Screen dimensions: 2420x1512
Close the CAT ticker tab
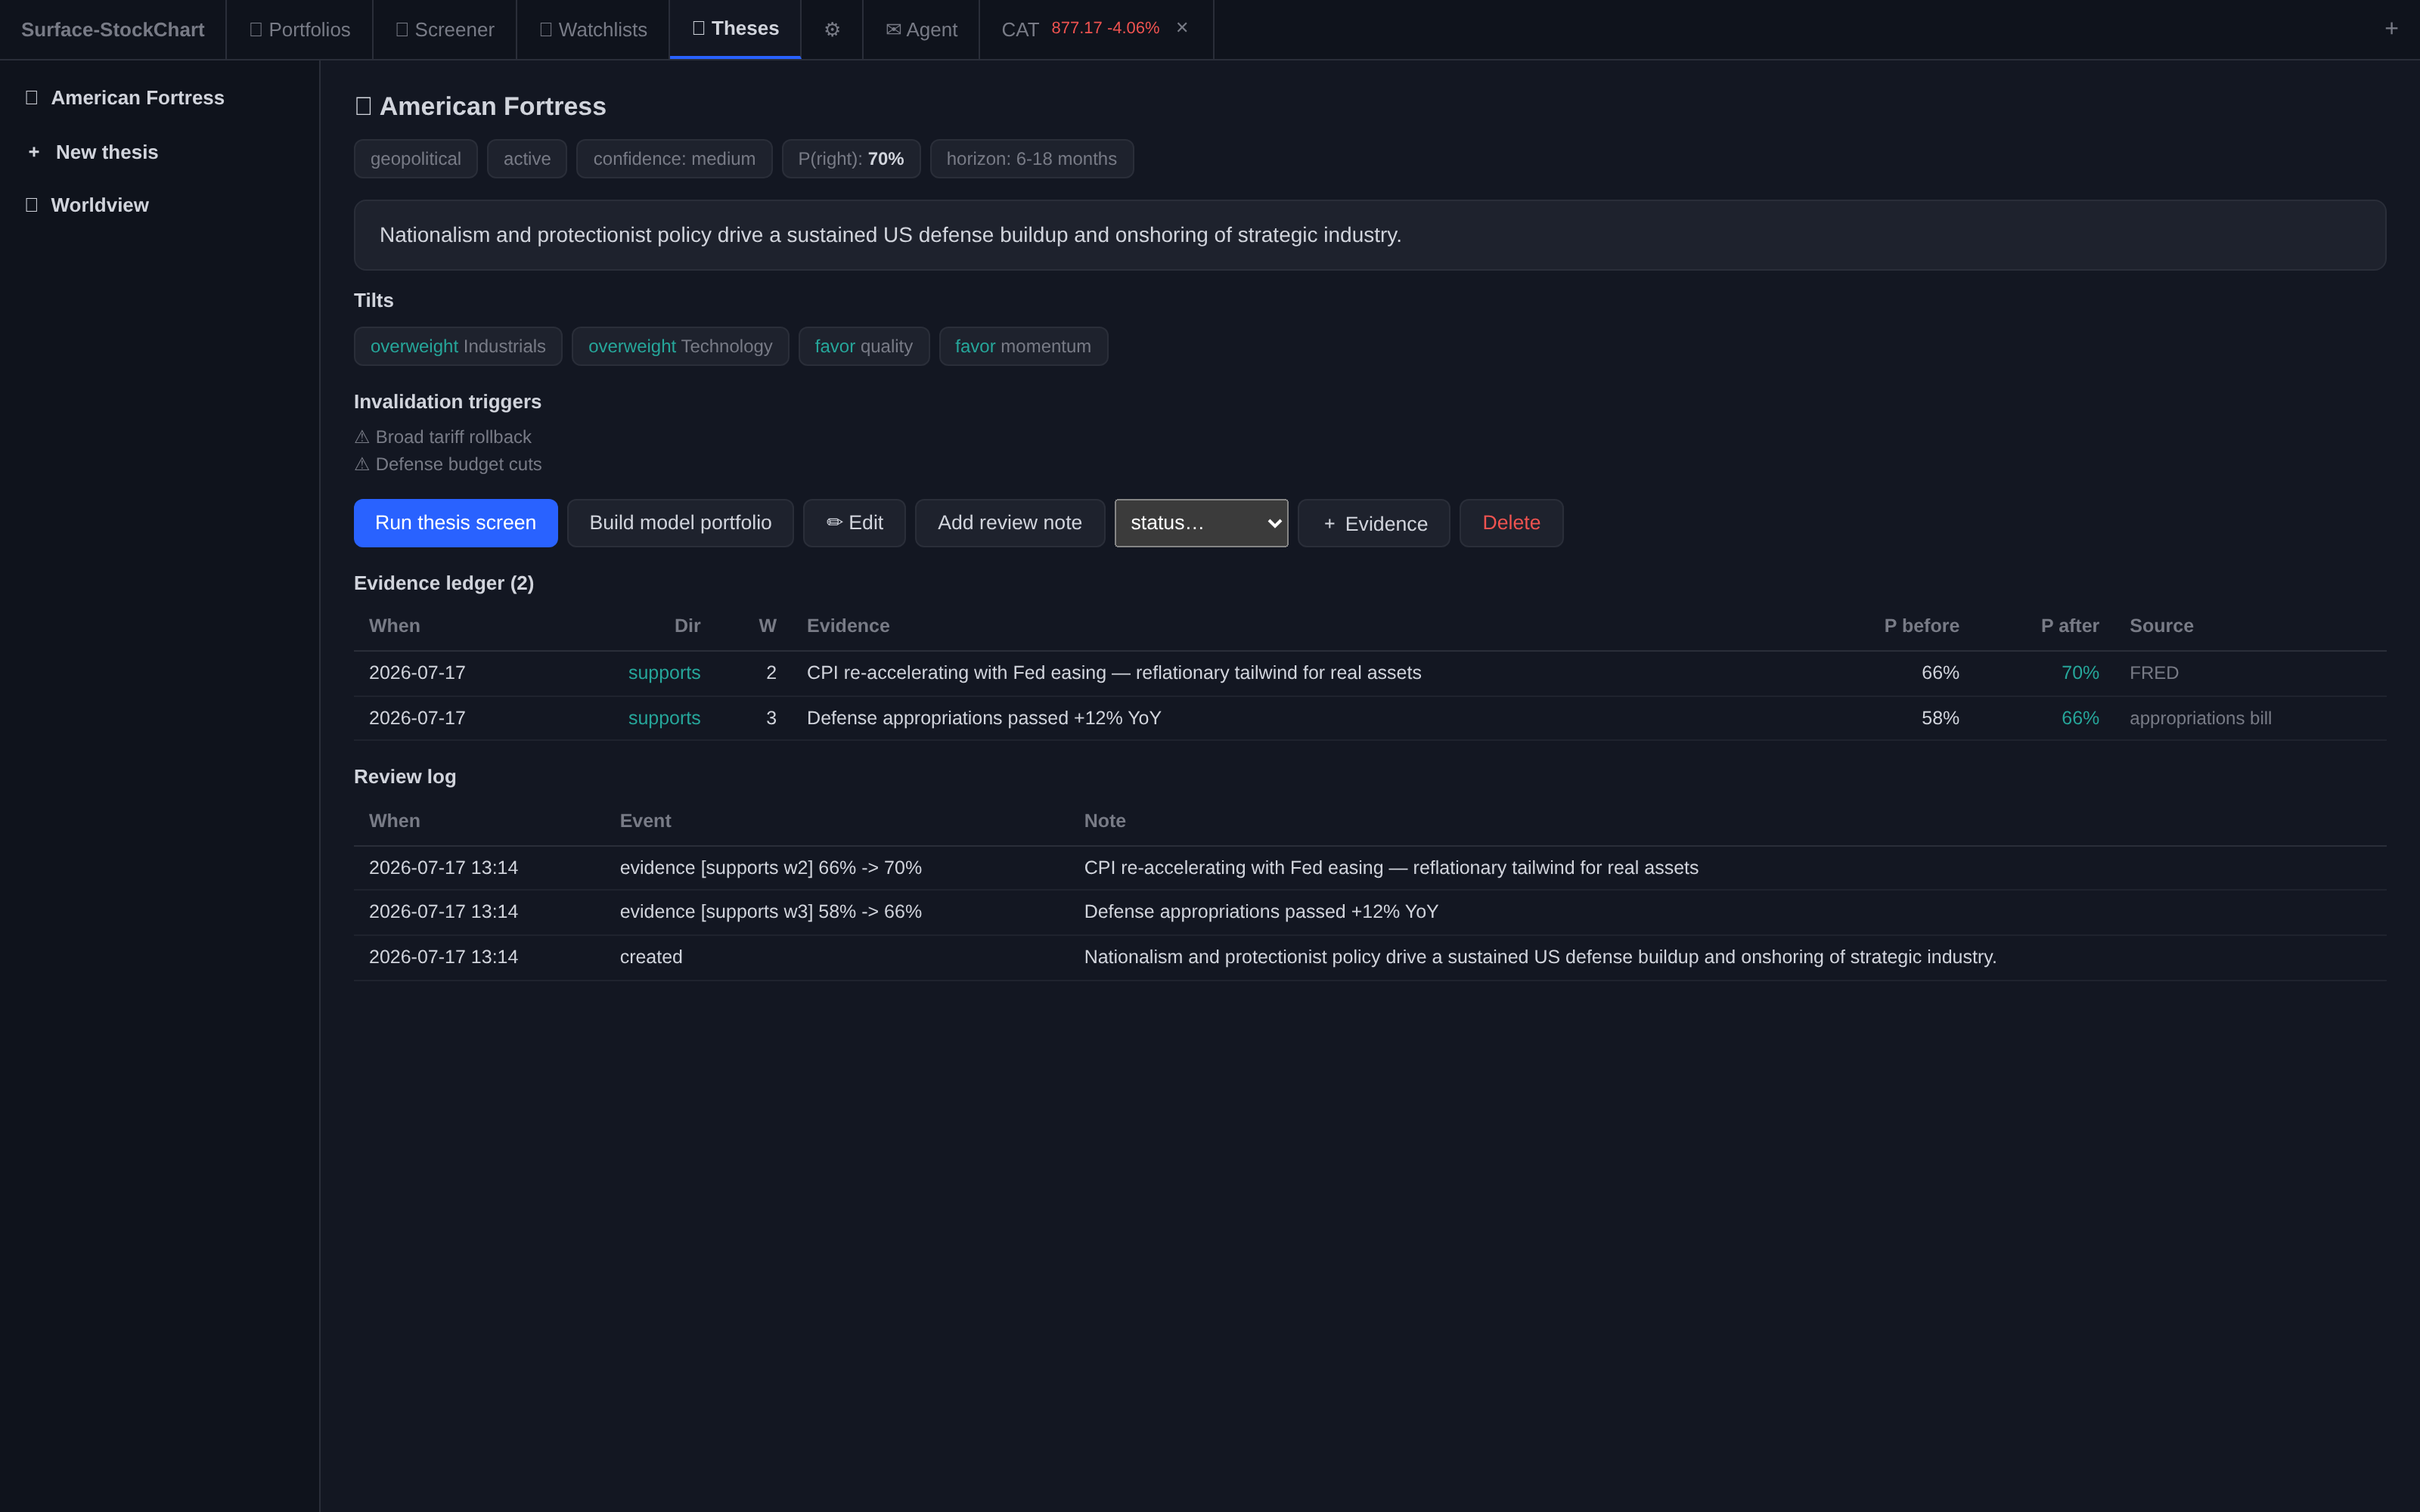coord(1182,28)
